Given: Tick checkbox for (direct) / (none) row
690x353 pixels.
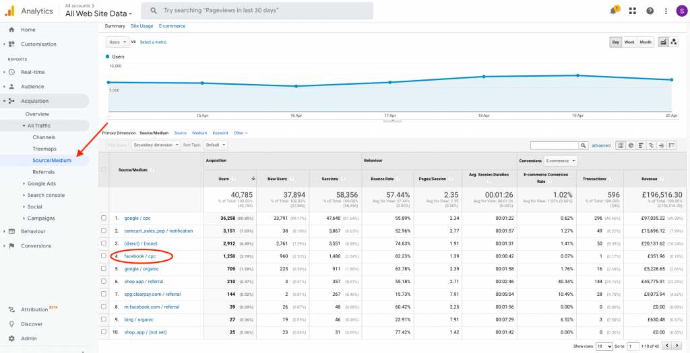Looking at the screenshot, I should pyautogui.click(x=103, y=243).
